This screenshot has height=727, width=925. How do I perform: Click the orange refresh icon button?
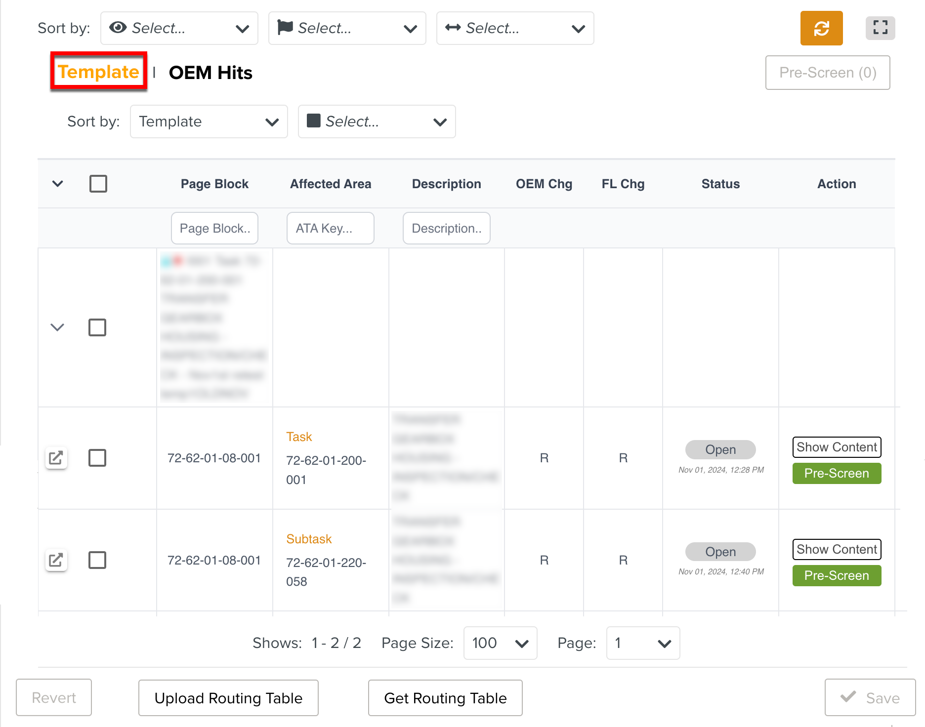821,28
